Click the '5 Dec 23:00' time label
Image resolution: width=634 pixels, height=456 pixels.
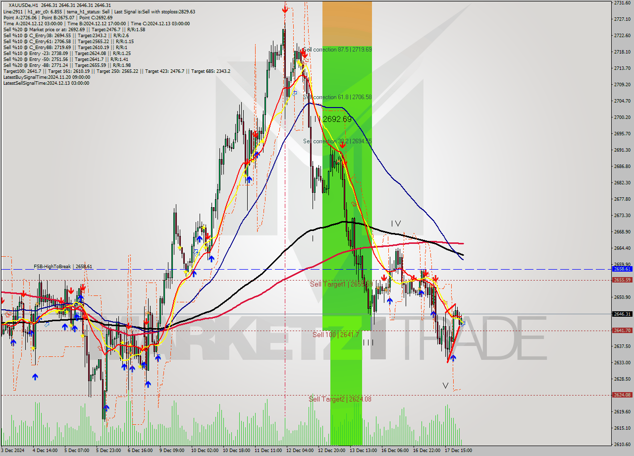[x=108, y=451]
